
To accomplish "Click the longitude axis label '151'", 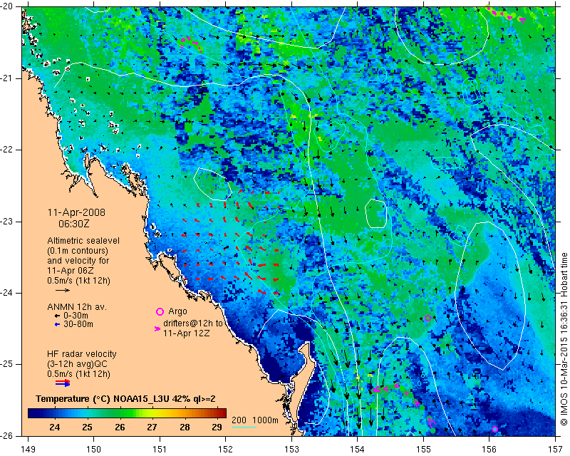I will (x=160, y=450).
